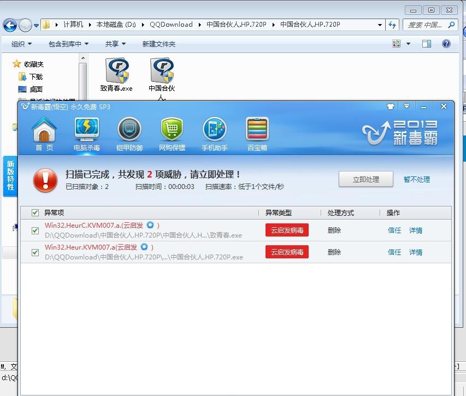The height and width of the screenshot is (396, 466).
Task: Click the 立即处理 button
Action: click(366, 179)
